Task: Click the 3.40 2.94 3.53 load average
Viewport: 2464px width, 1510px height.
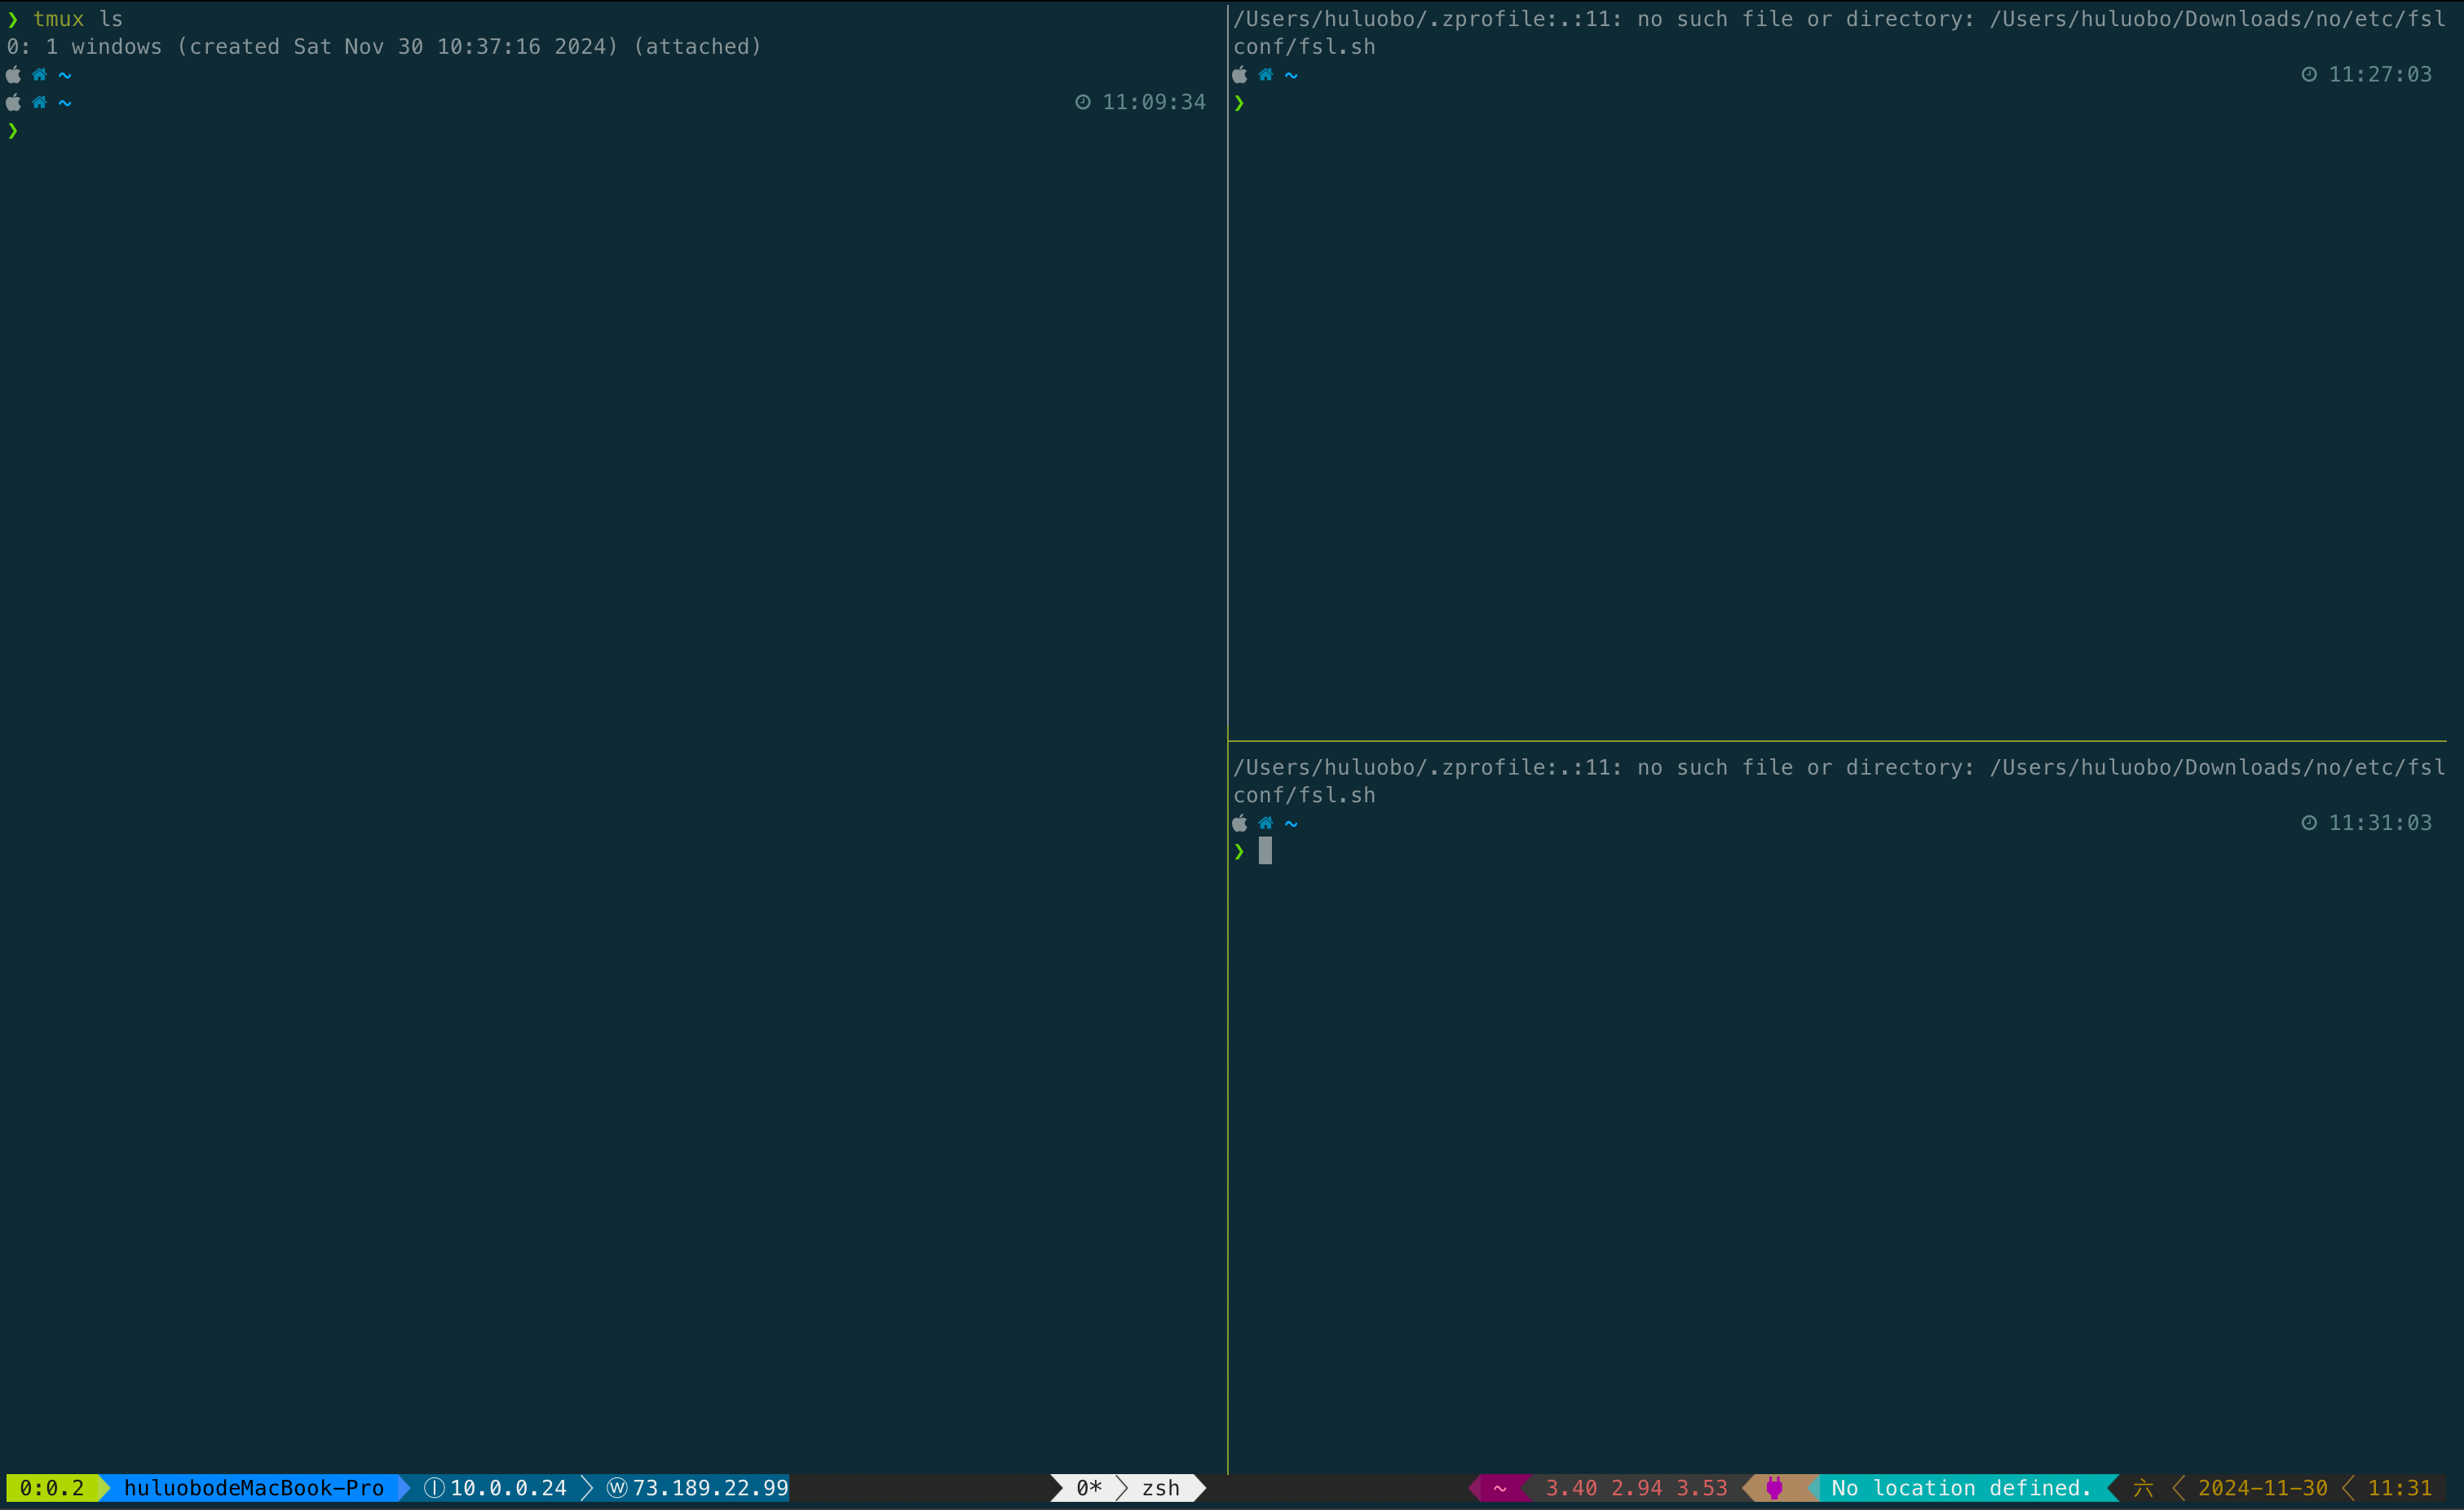Action: click(1636, 1488)
